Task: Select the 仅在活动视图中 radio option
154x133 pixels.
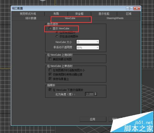Action: (57, 36)
